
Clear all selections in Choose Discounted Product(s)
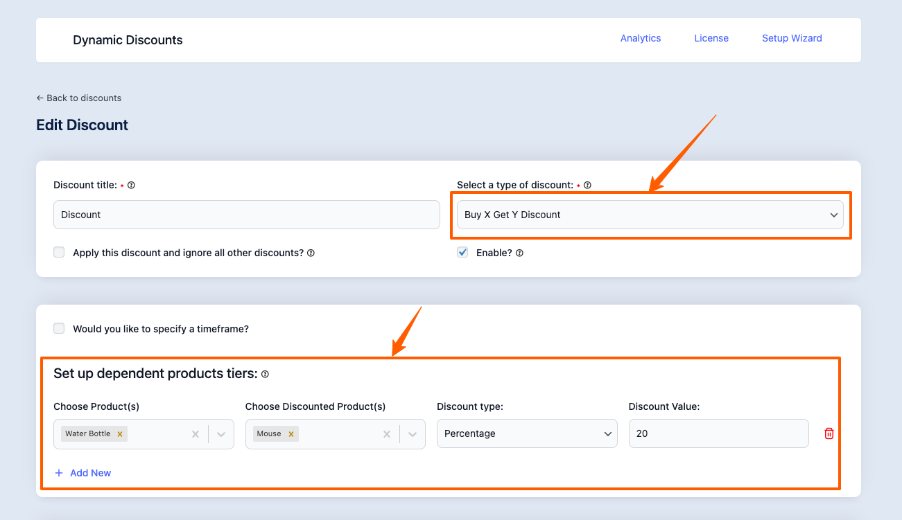(x=387, y=434)
